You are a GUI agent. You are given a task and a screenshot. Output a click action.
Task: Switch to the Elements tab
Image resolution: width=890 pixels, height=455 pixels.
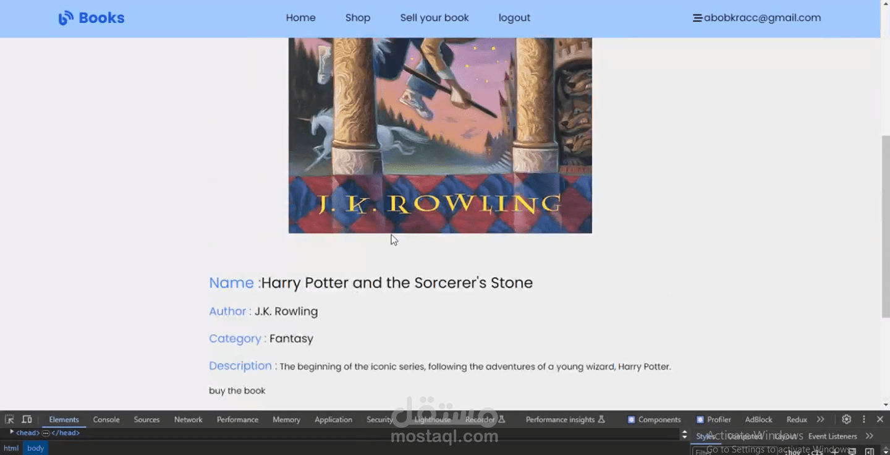point(64,419)
